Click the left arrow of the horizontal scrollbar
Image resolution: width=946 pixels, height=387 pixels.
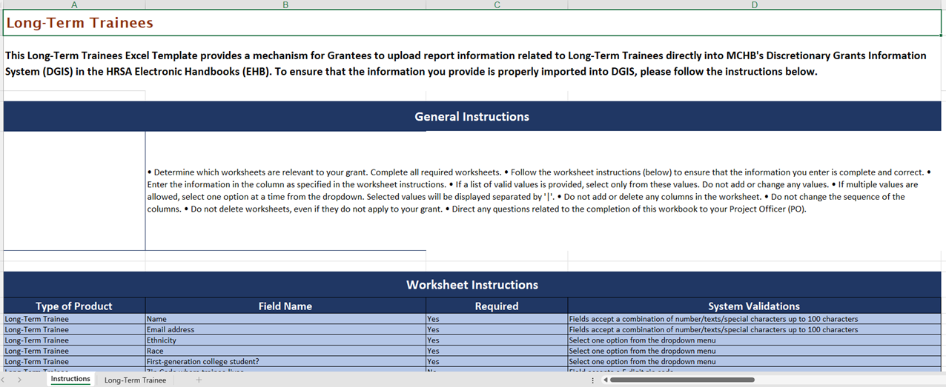(605, 380)
